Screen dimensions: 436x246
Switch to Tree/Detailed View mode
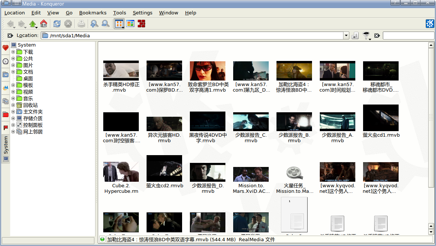pos(130,24)
